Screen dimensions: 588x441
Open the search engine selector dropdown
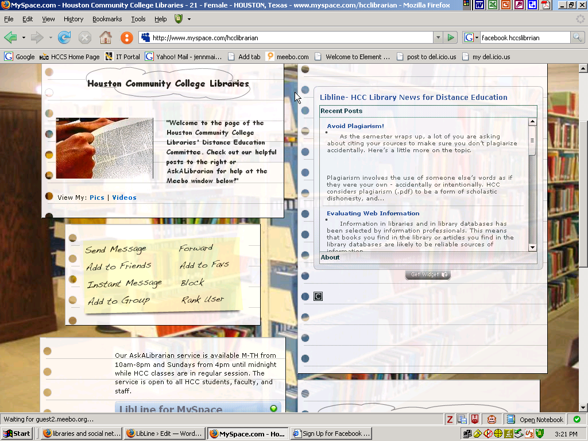(477, 37)
